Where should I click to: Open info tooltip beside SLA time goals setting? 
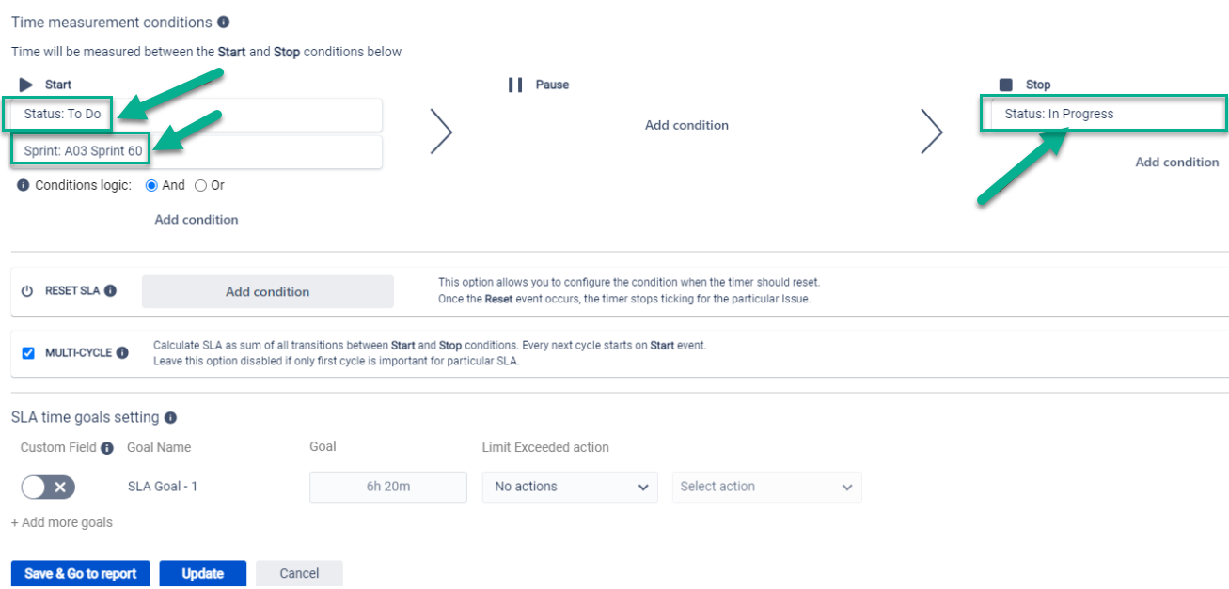click(x=172, y=417)
